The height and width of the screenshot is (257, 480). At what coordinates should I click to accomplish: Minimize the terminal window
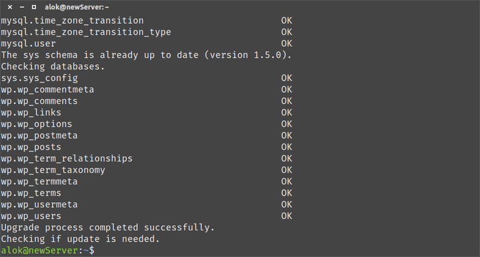pos(21,7)
